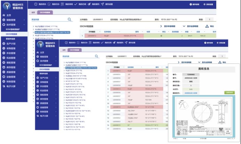
Task: Expand first tree node in back window filter list
Action: coord(33,26)
